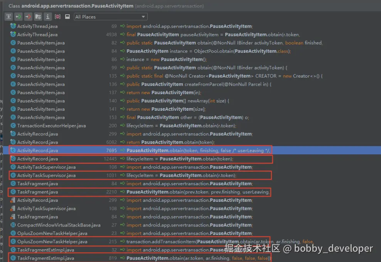Click code 'instance = new PauseActivityItem();'
381x262 pixels.
click(167, 59)
